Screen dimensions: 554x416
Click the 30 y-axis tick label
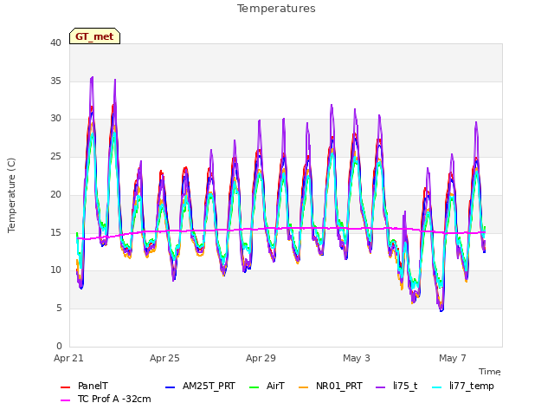pyautogui.click(x=55, y=119)
